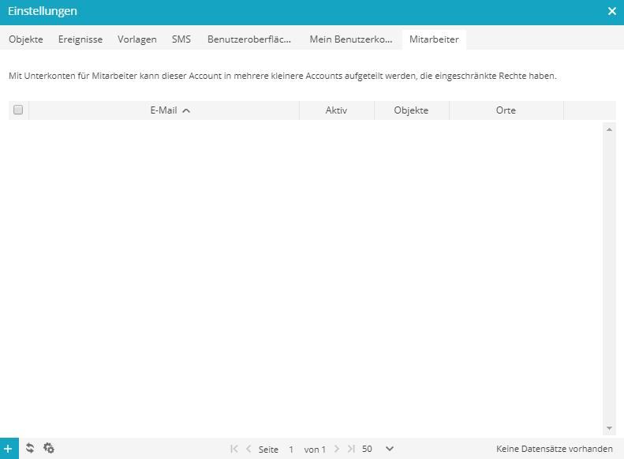The width and height of the screenshot is (624, 459).
Task: Open the gear actions menu in footer
Action: pyautogui.click(x=49, y=448)
